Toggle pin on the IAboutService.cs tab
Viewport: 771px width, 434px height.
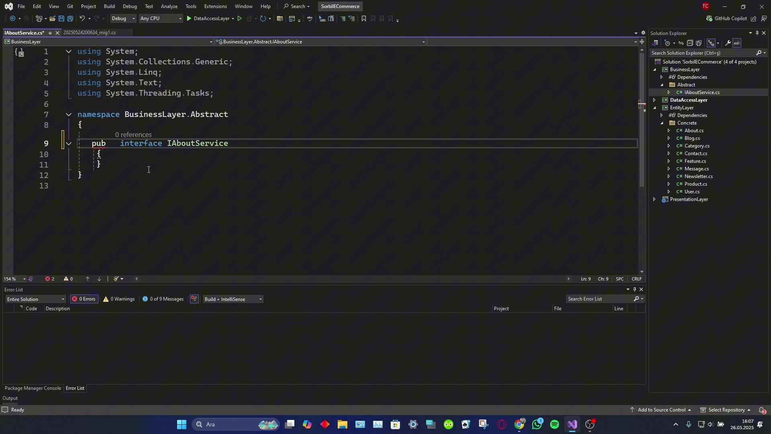tap(50, 33)
